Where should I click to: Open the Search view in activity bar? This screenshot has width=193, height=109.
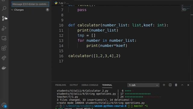pos(4,8)
